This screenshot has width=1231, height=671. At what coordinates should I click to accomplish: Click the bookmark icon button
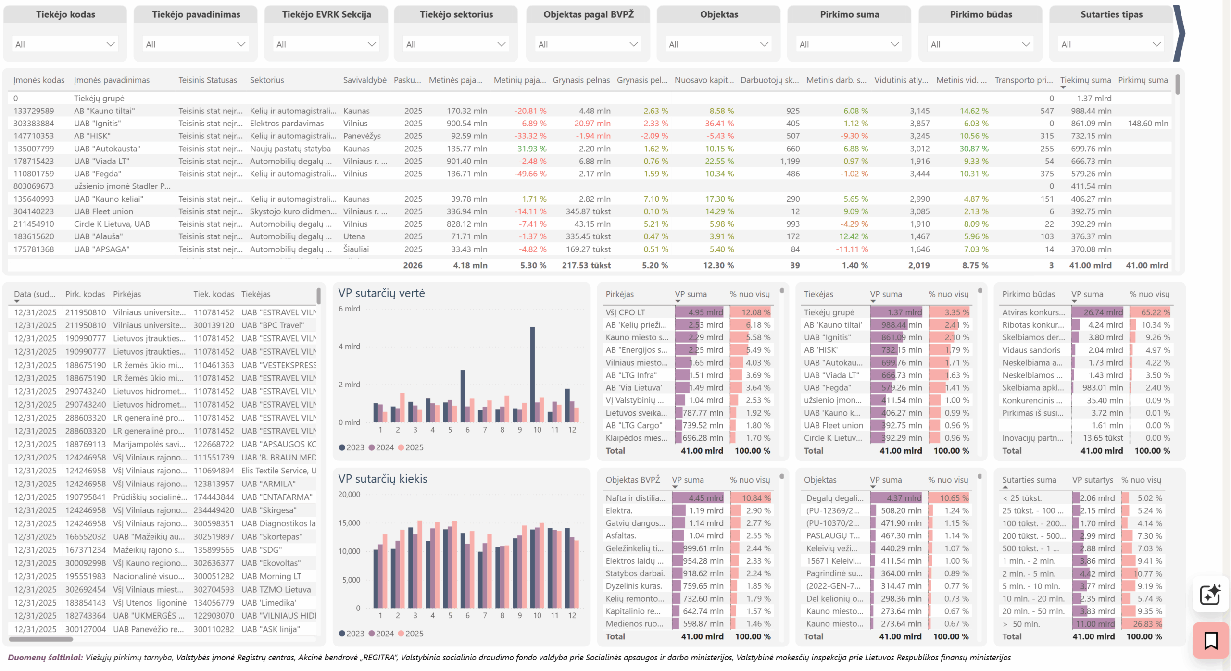[x=1210, y=640]
